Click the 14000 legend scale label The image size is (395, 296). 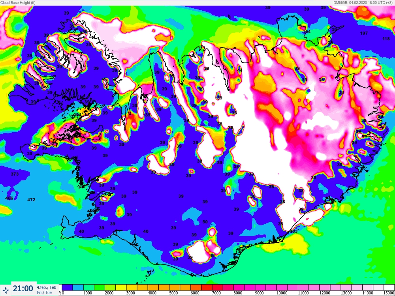[368, 293]
